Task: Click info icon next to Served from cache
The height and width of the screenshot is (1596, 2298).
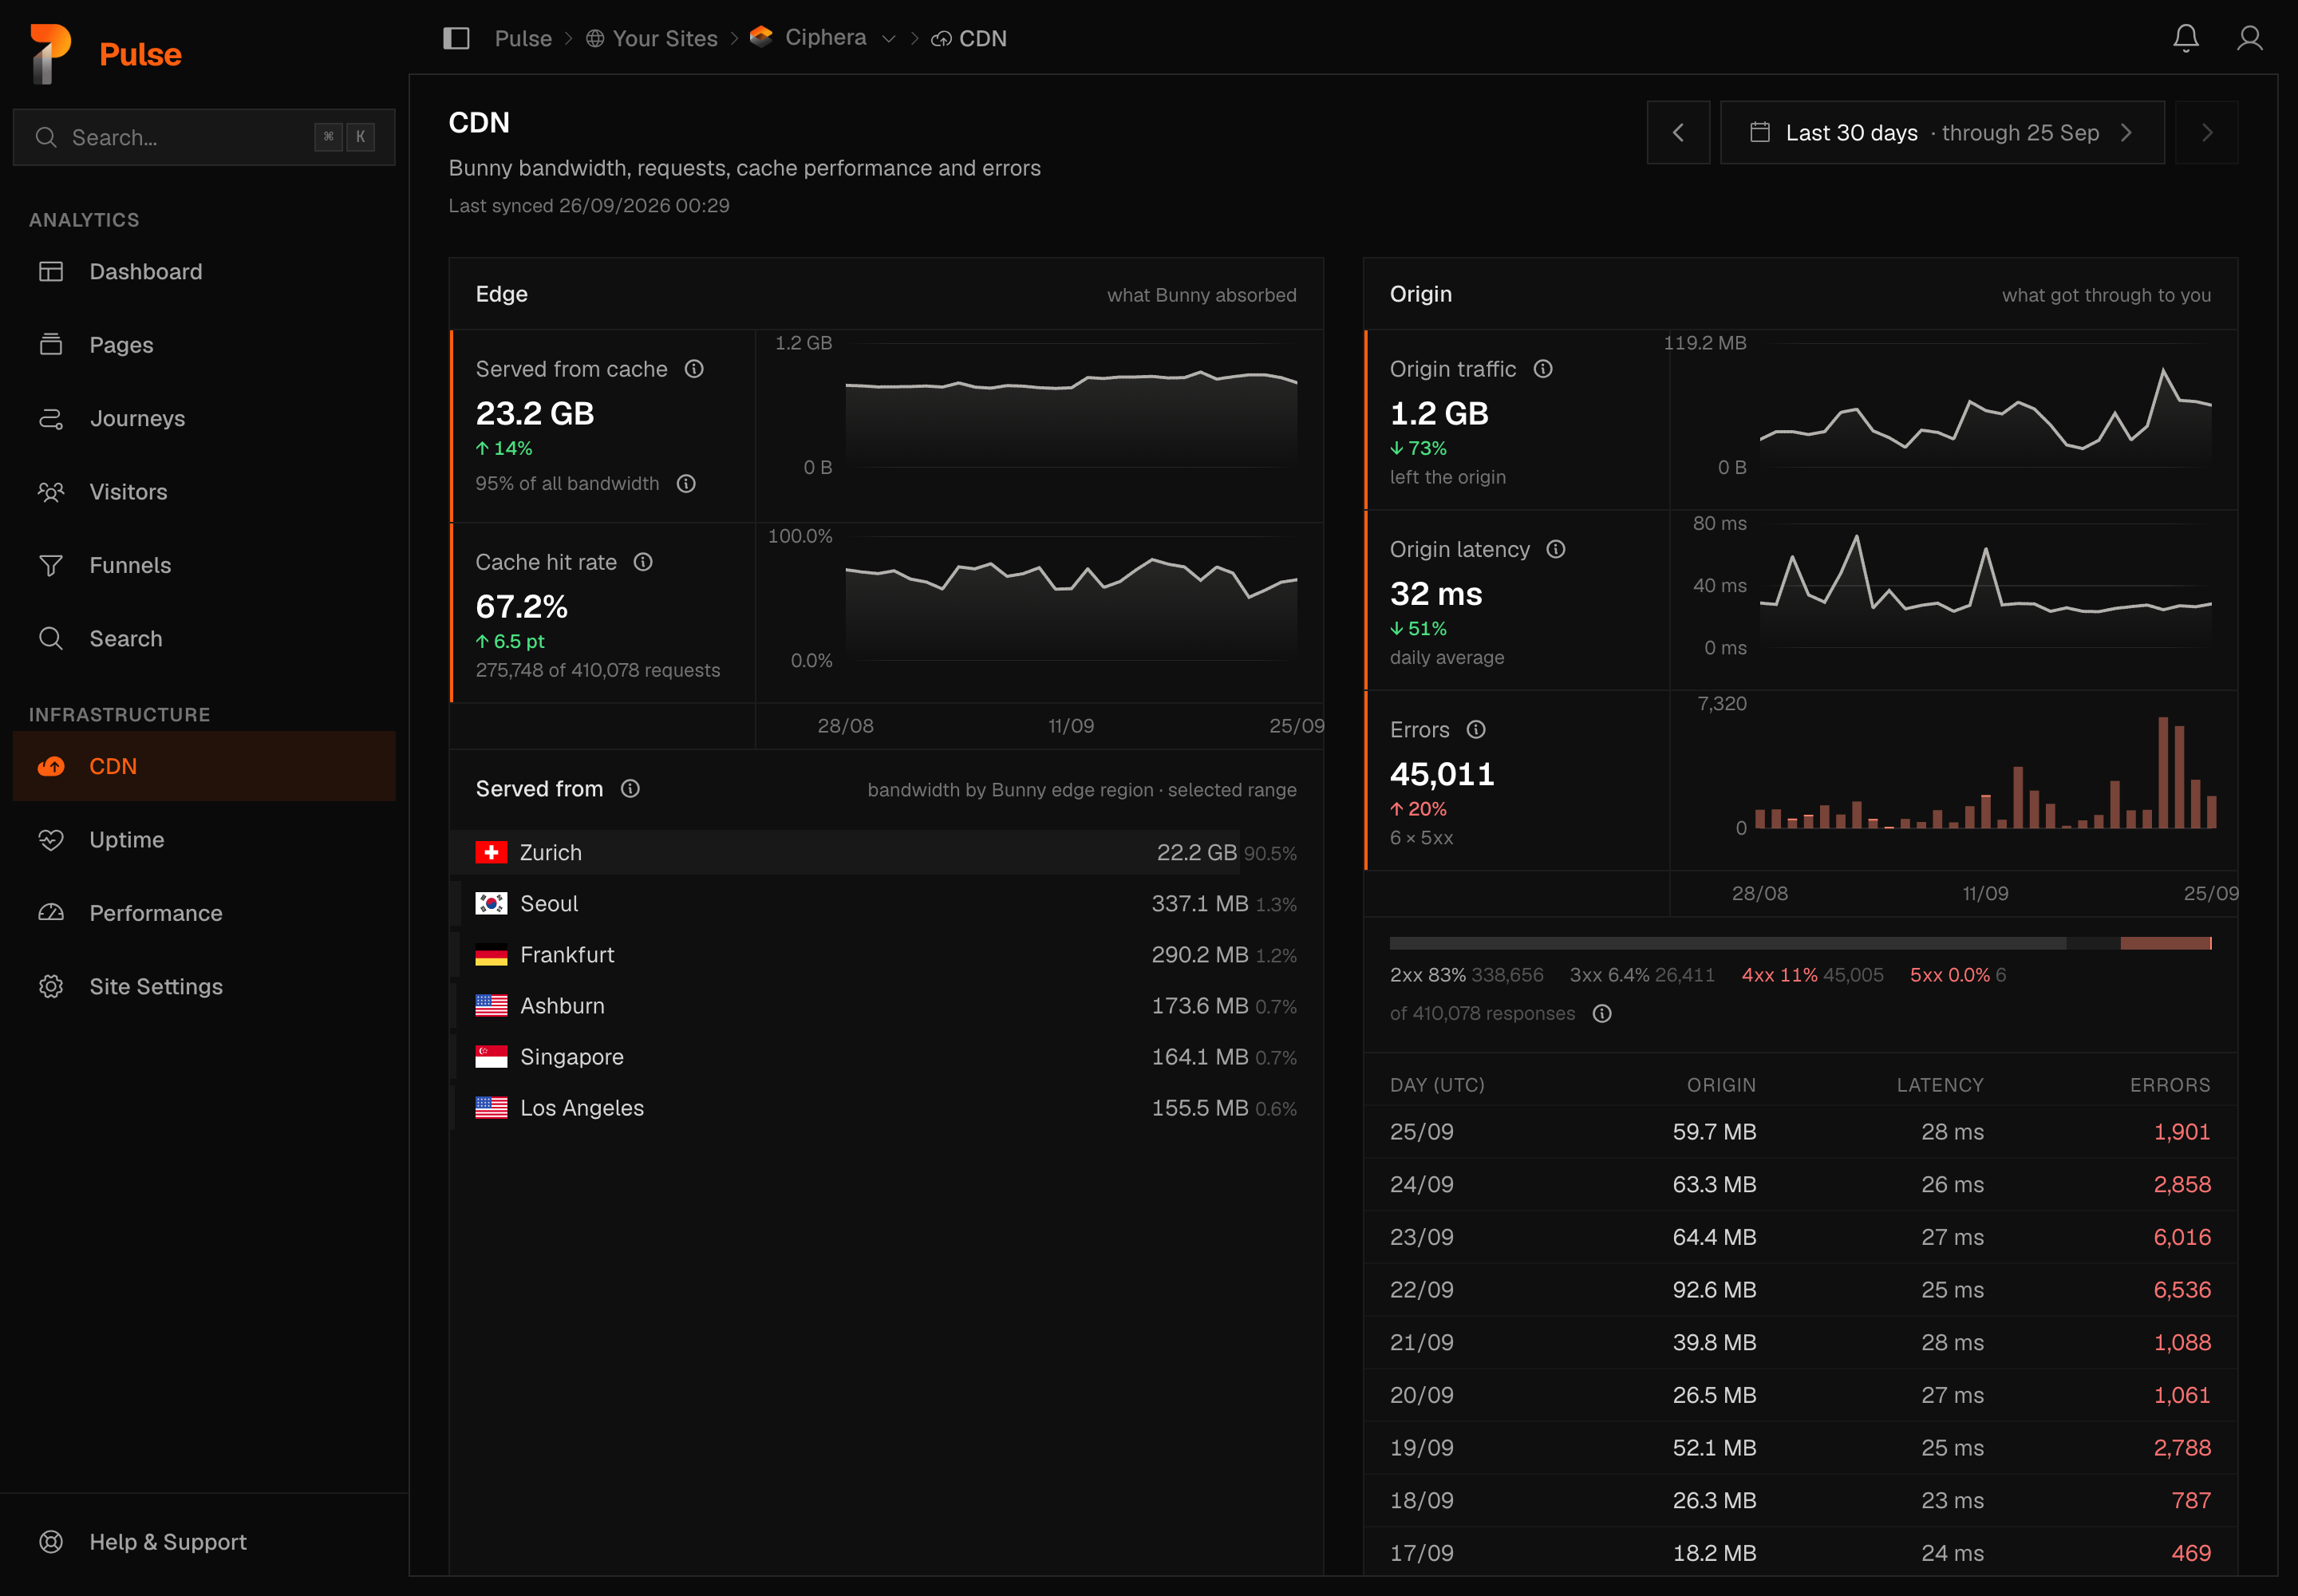Action: tap(694, 369)
